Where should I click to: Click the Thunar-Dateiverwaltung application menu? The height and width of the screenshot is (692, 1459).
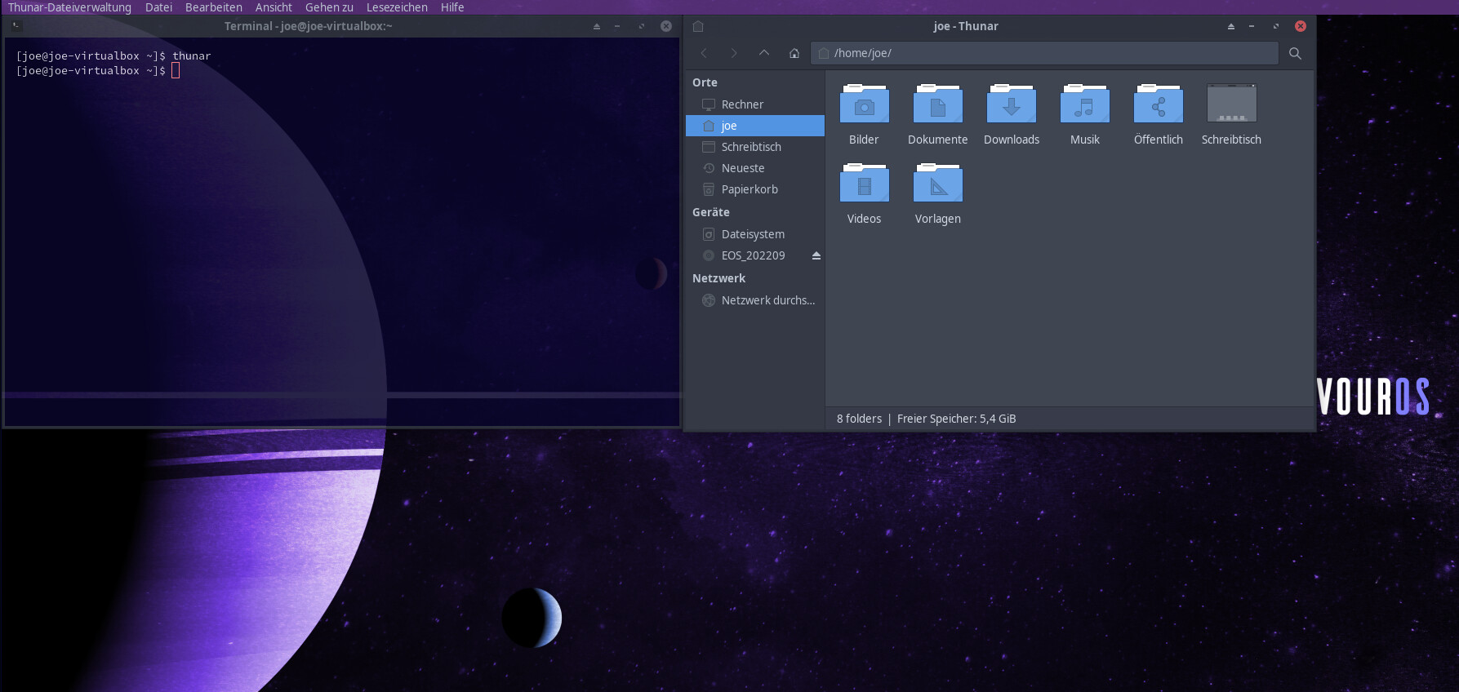click(69, 7)
